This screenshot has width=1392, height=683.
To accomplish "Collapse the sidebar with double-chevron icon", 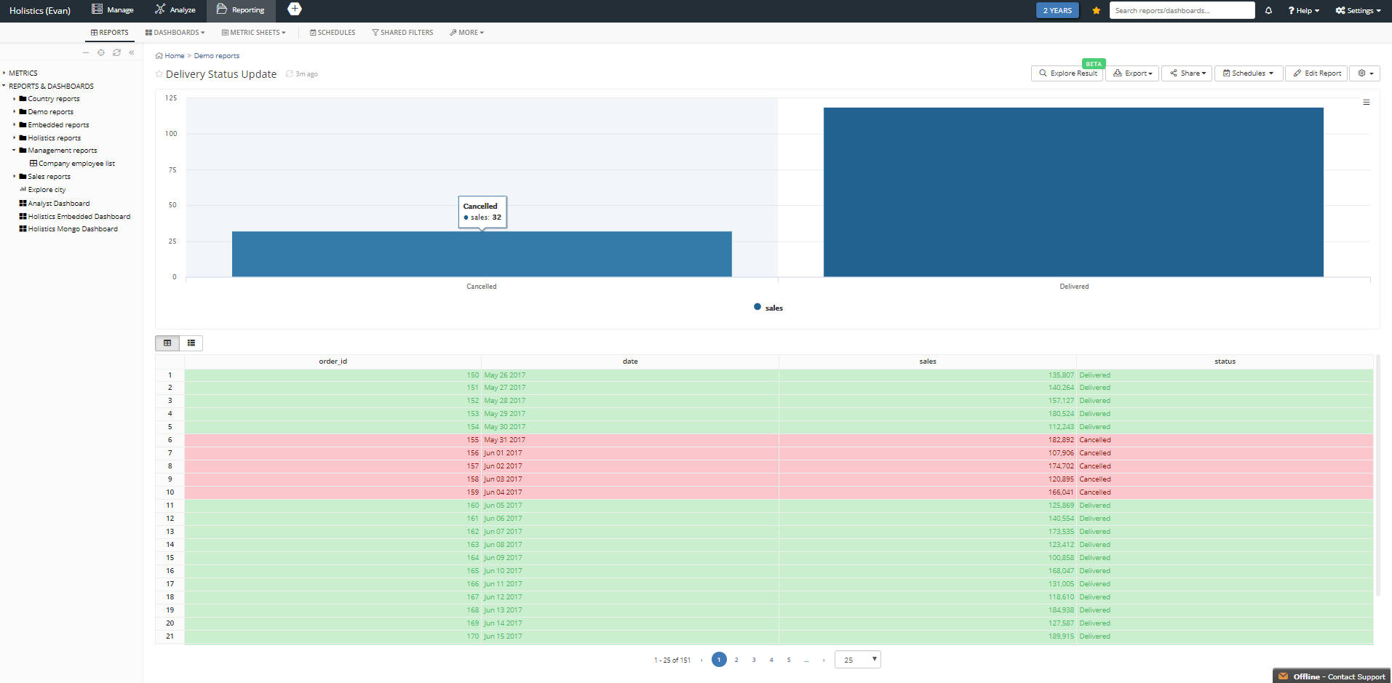I will click(132, 52).
